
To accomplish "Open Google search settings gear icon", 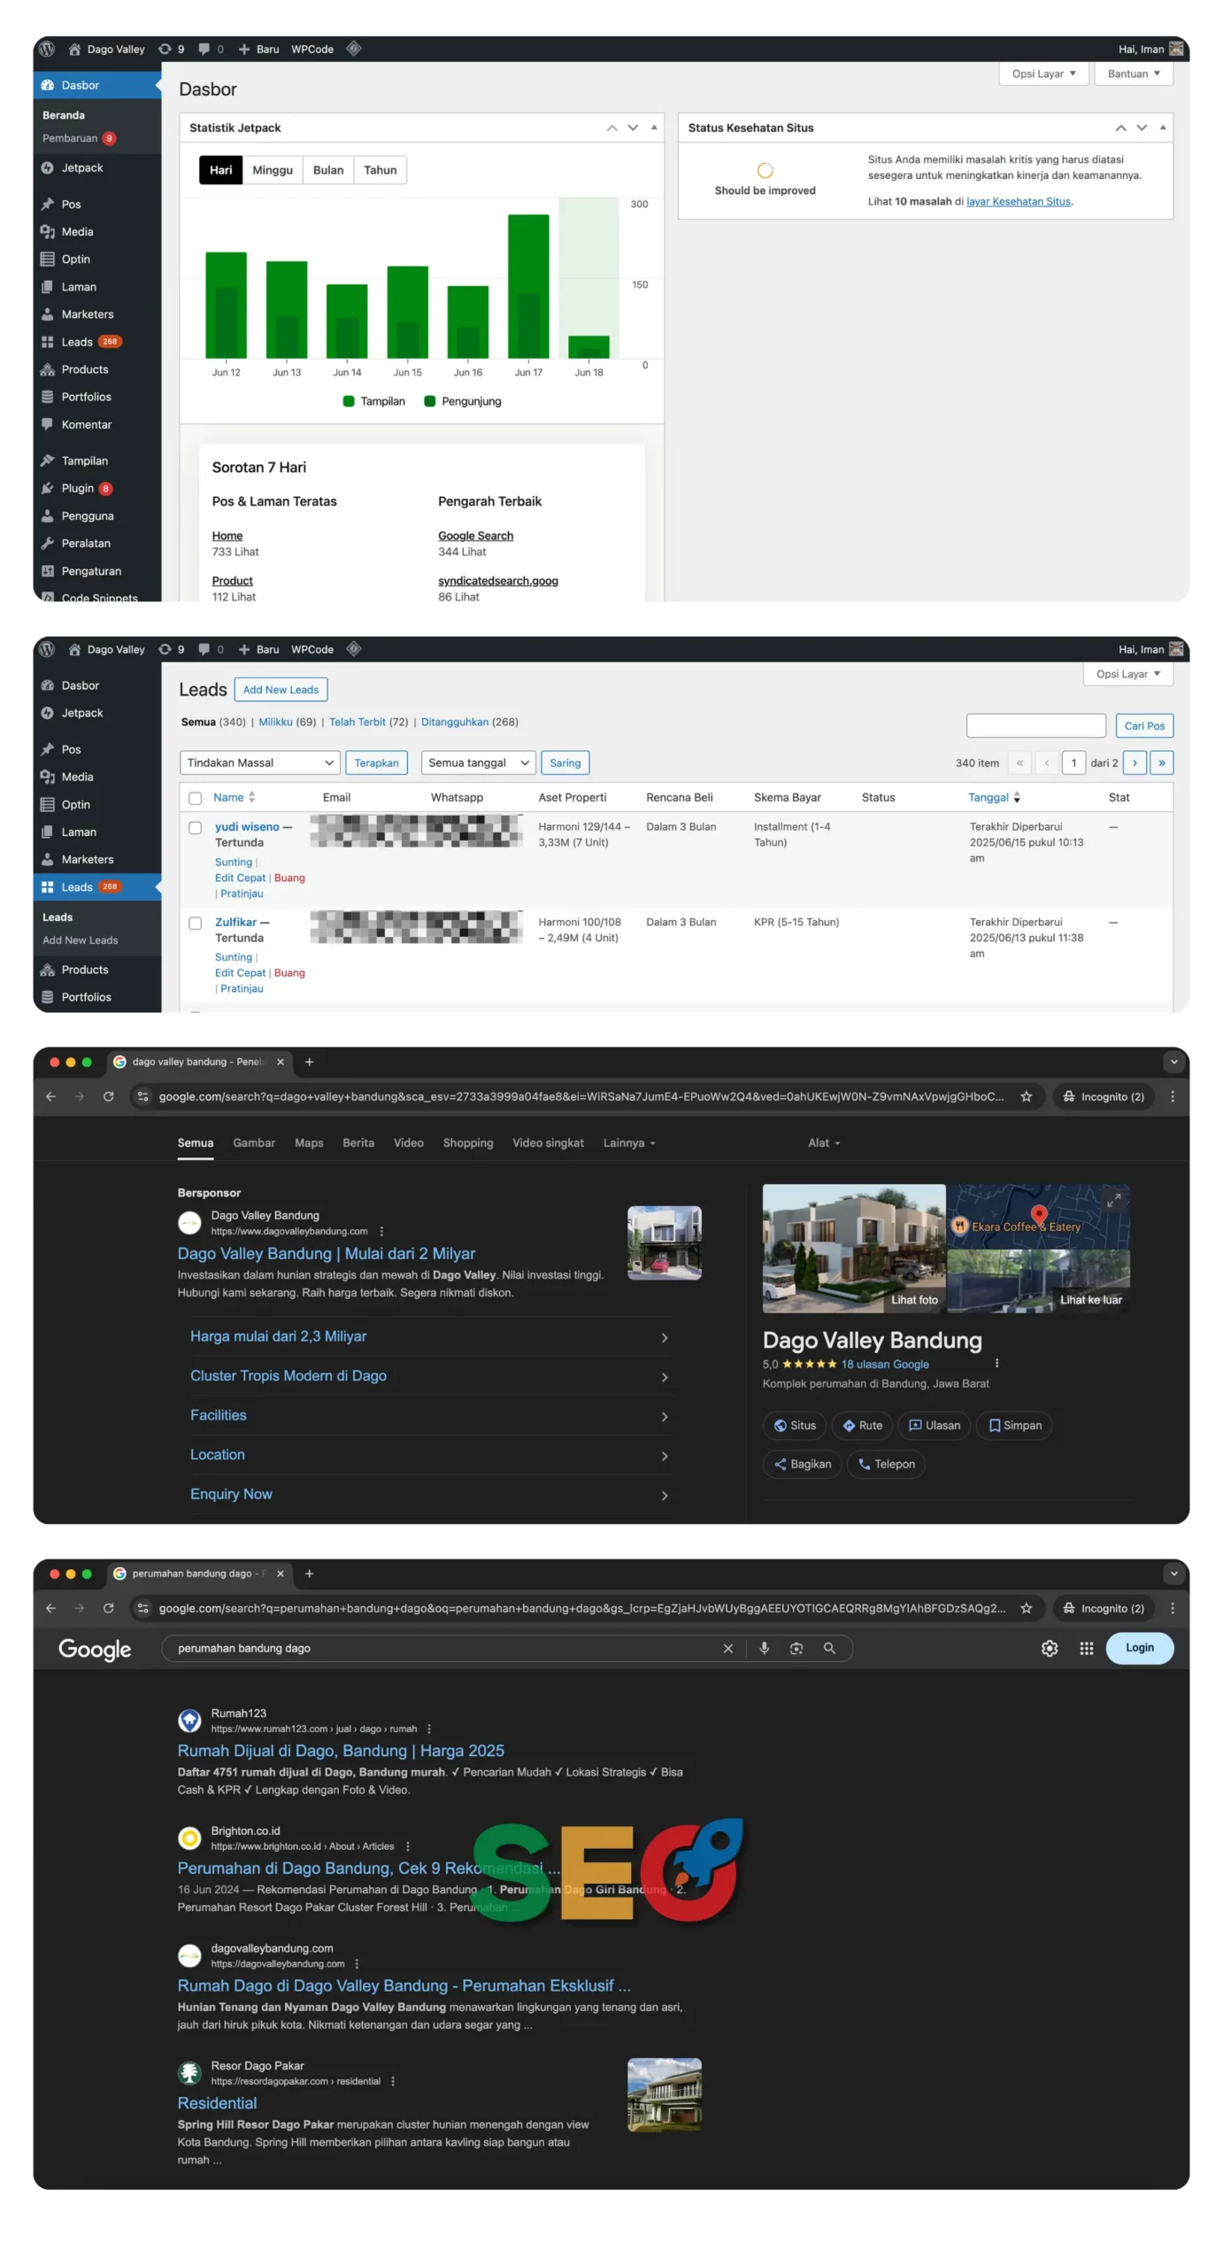I will coord(1050,1648).
